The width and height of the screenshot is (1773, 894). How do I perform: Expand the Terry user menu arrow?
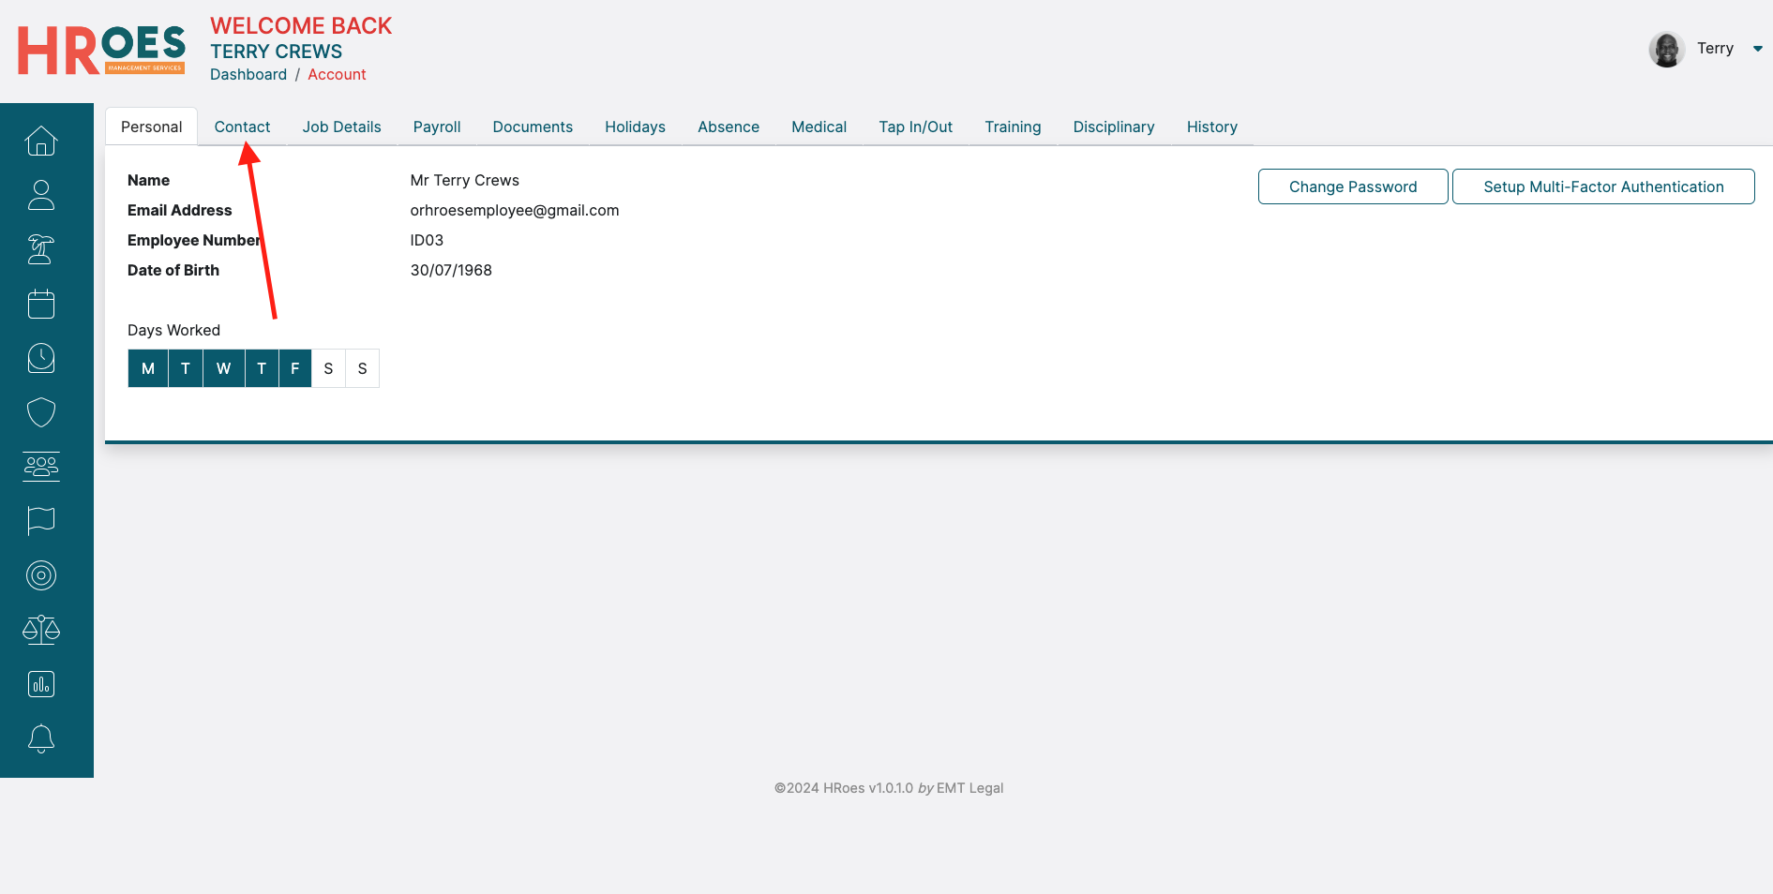click(x=1757, y=49)
